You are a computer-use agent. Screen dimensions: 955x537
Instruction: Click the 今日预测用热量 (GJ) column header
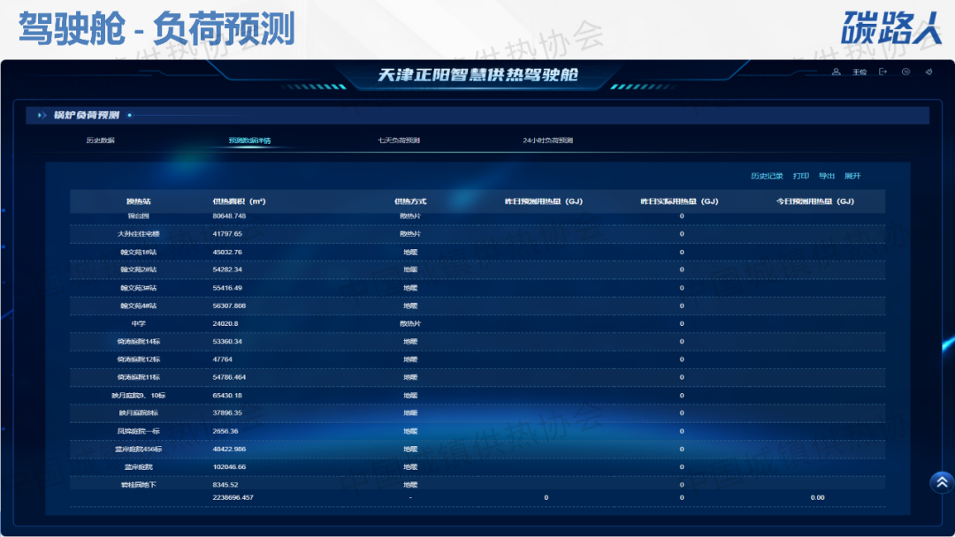tap(818, 201)
